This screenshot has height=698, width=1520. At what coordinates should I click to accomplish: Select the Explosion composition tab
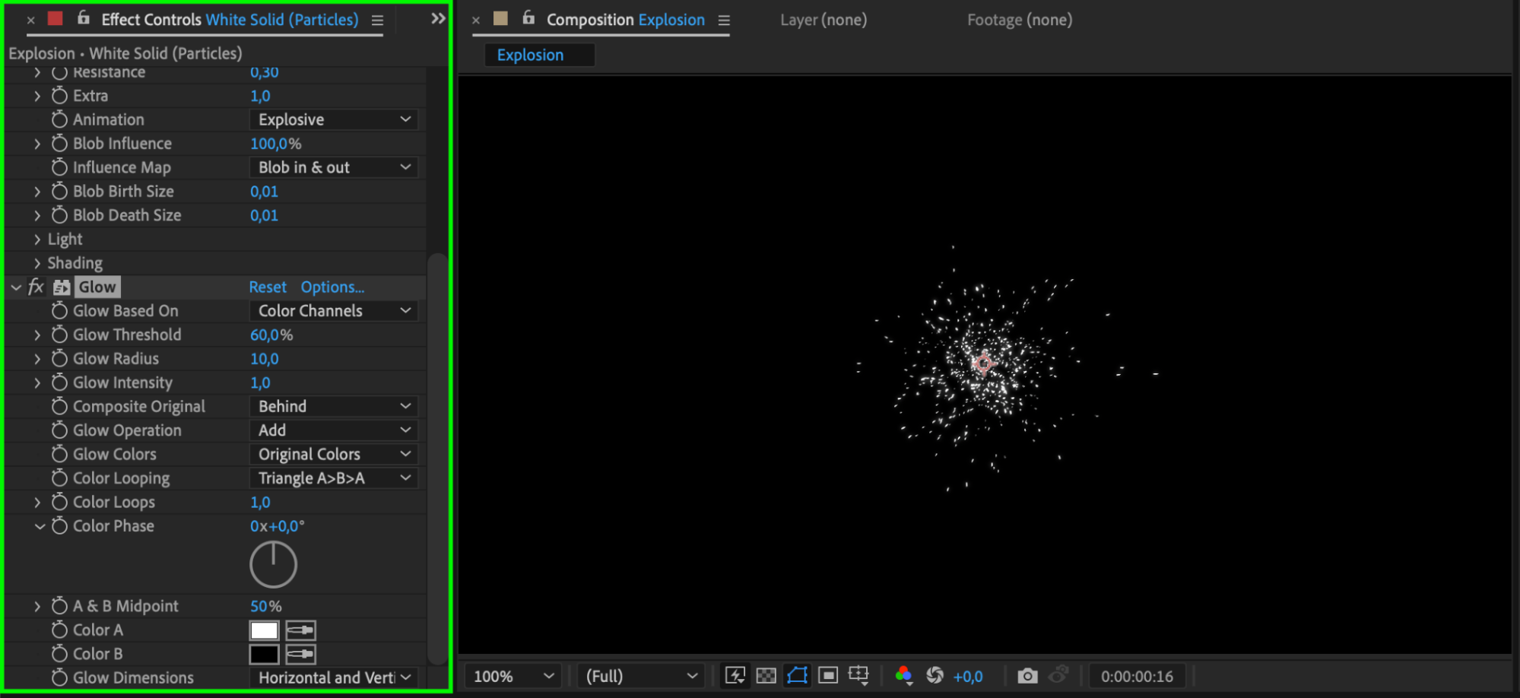[531, 55]
